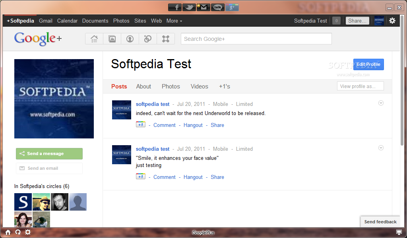The image size is (407, 238).
Task: Switch to the profile Photos tab
Action: coord(171,86)
